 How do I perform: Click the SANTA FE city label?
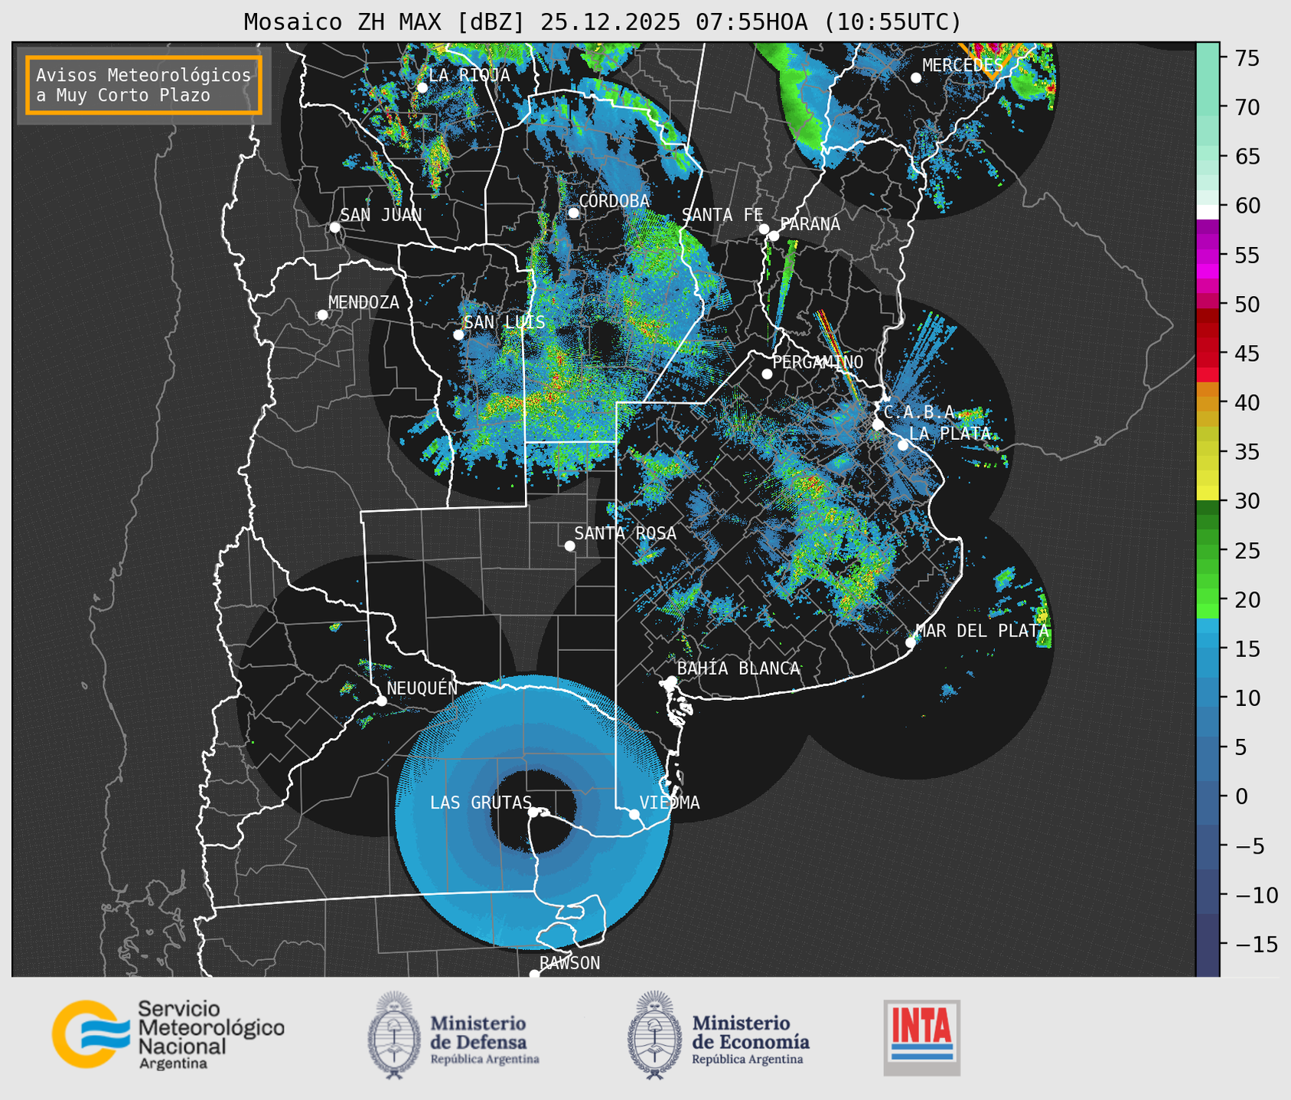pyautogui.click(x=722, y=215)
